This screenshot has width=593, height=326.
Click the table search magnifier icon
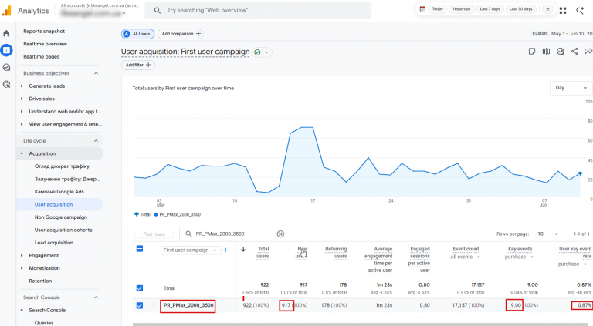[188, 234]
